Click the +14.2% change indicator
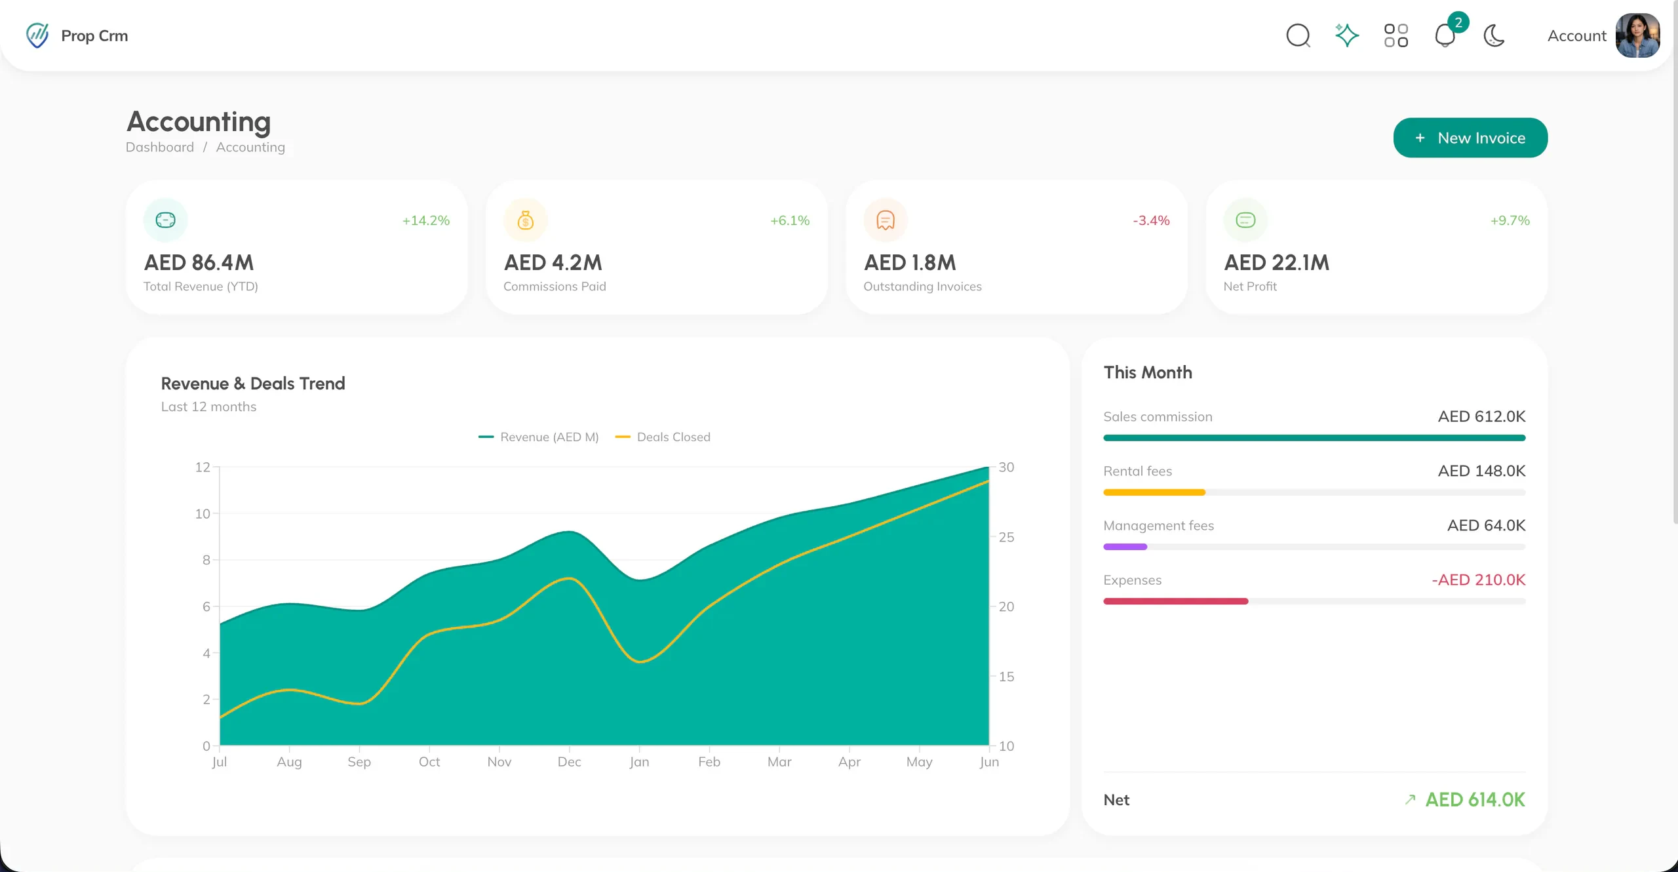 pyautogui.click(x=426, y=220)
